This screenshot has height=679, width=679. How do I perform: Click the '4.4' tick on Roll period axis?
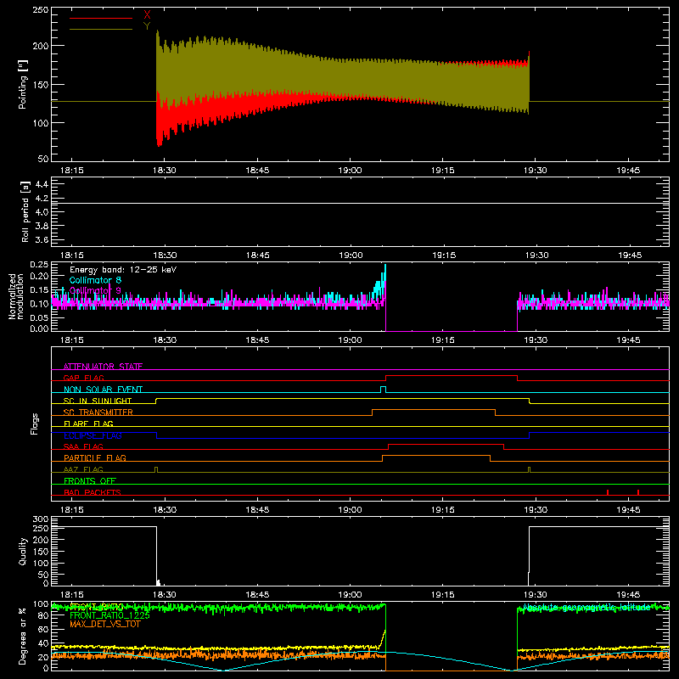coord(42,184)
